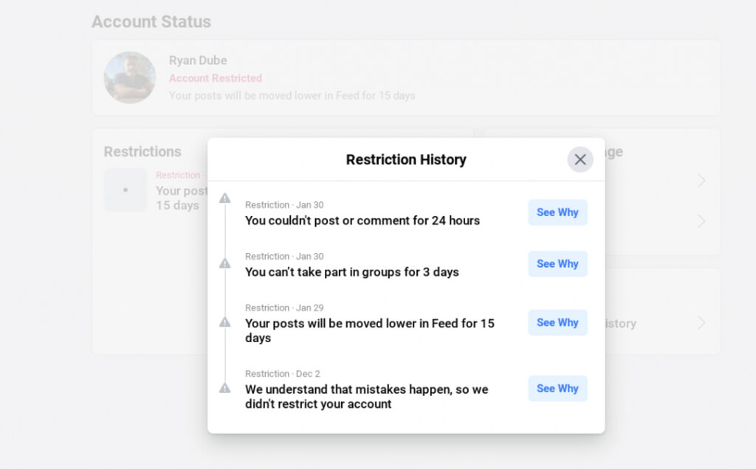Click warning icon beside Dec 2 entry
Viewport: 756px width, 469px height.
pyautogui.click(x=225, y=388)
